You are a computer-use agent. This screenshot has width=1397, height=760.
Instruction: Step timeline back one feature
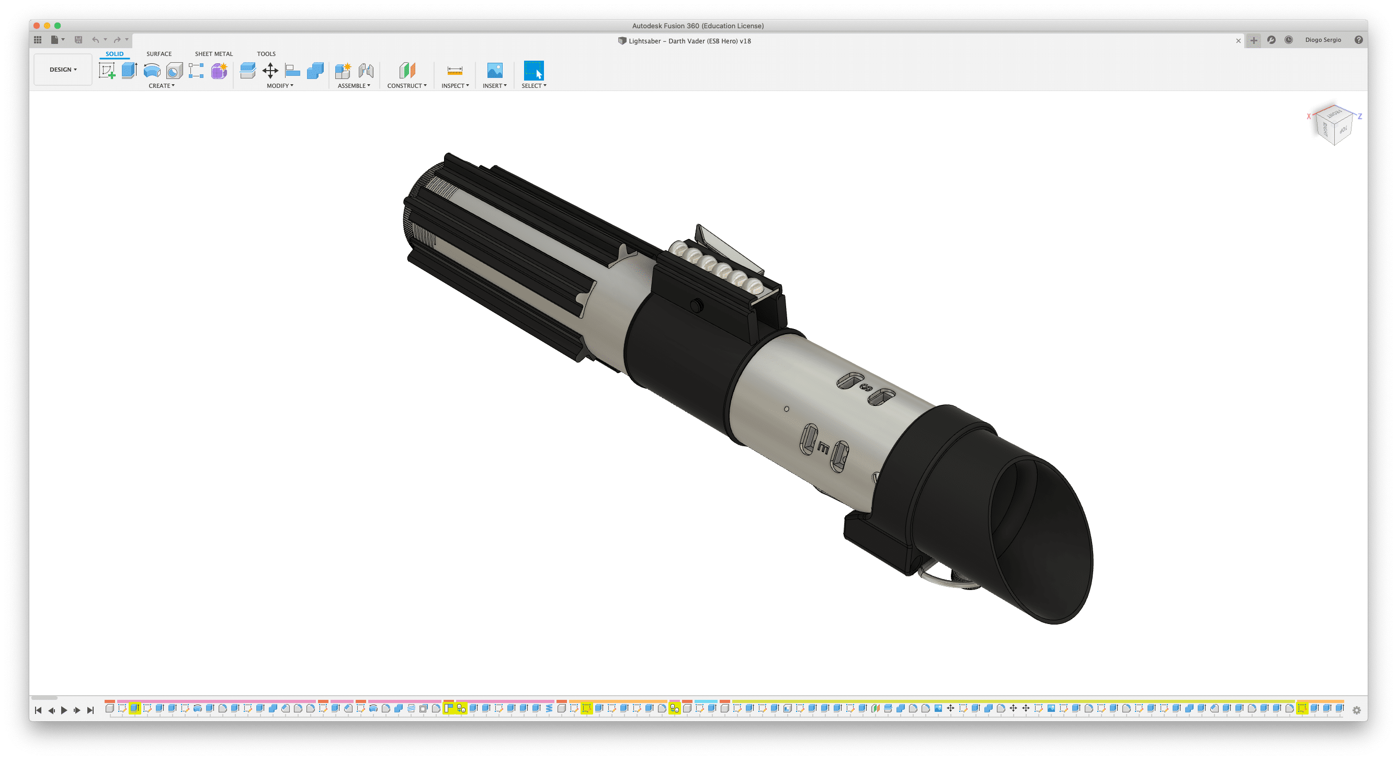pyautogui.click(x=52, y=710)
